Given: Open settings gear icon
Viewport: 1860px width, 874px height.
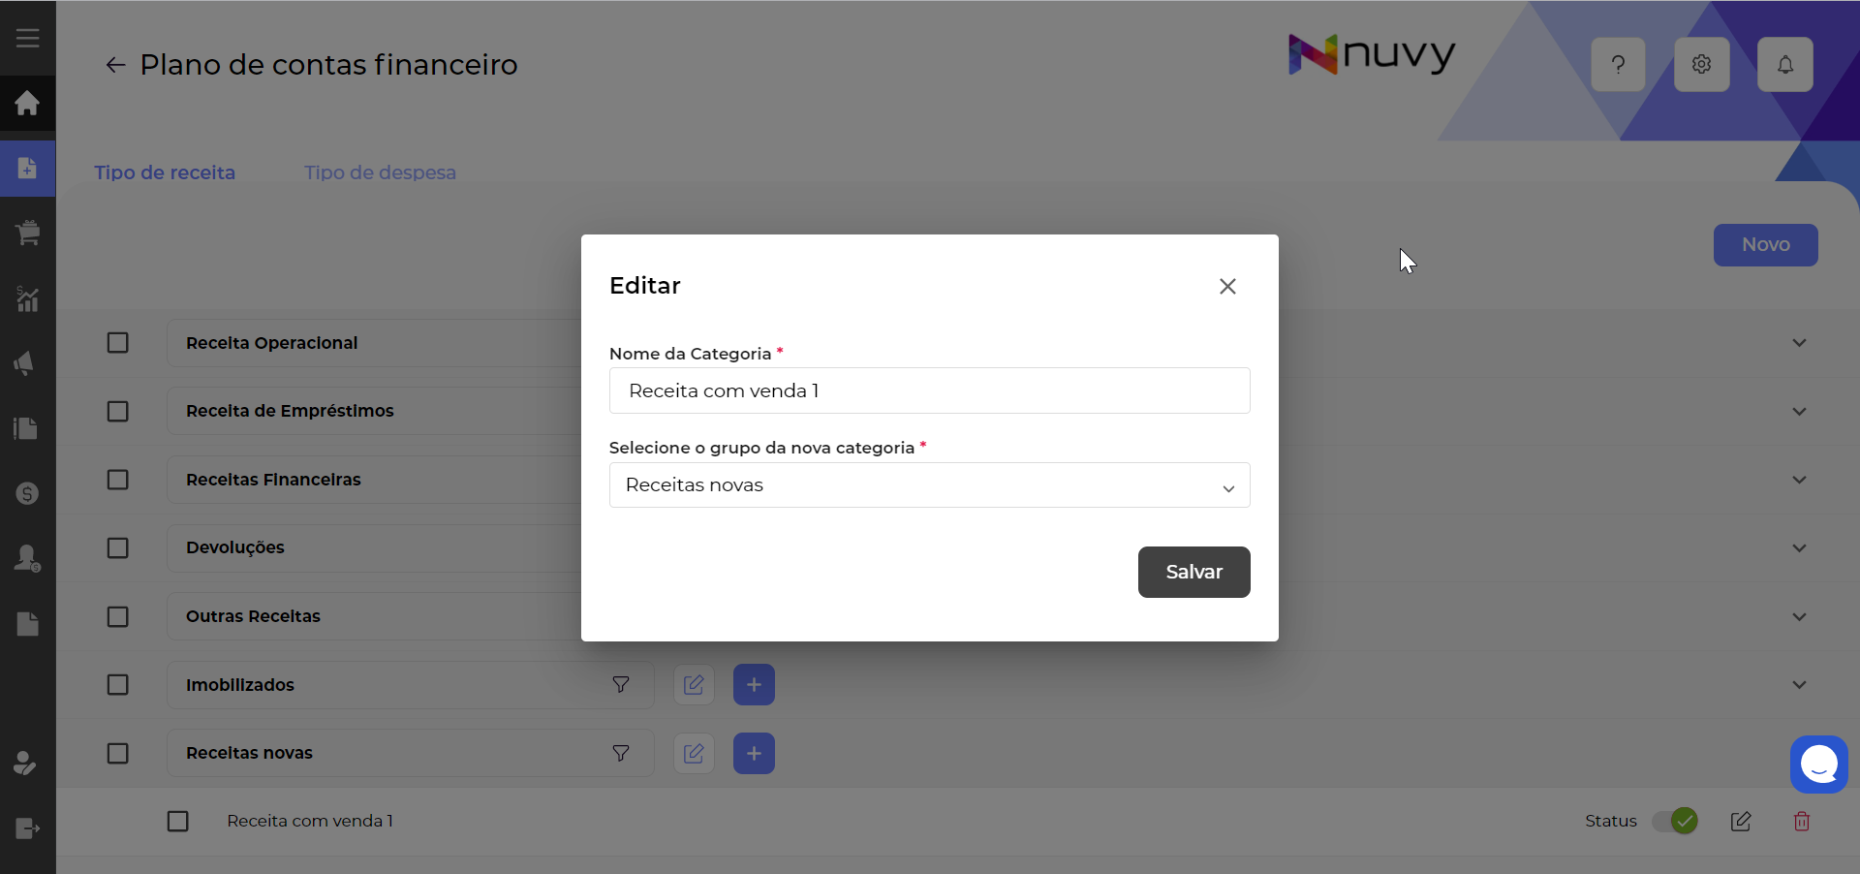Looking at the screenshot, I should [x=1702, y=64].
